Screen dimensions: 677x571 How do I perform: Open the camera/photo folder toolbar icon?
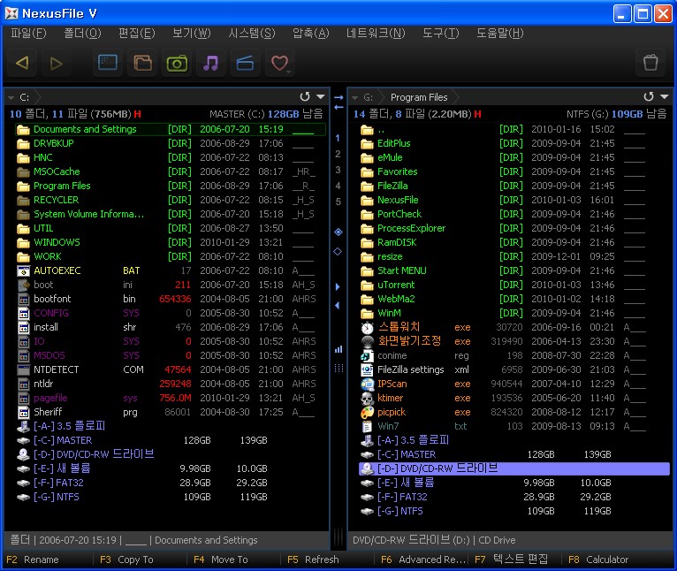(x=177, y=63)
